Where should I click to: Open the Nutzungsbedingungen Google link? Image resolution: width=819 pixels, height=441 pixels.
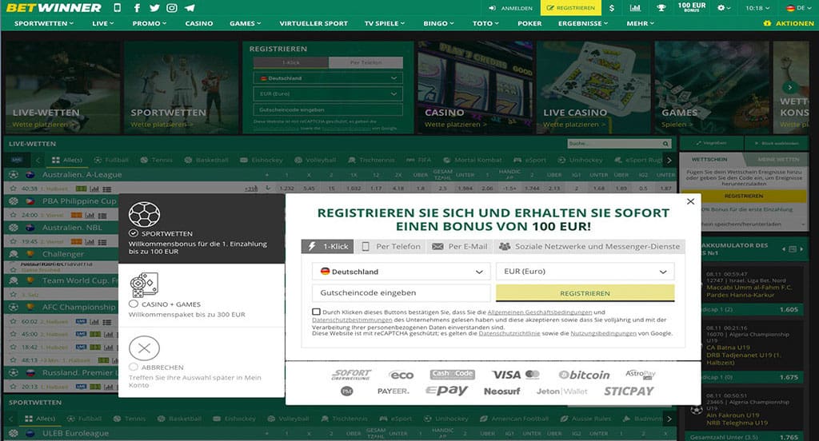[x=603, y=333]
